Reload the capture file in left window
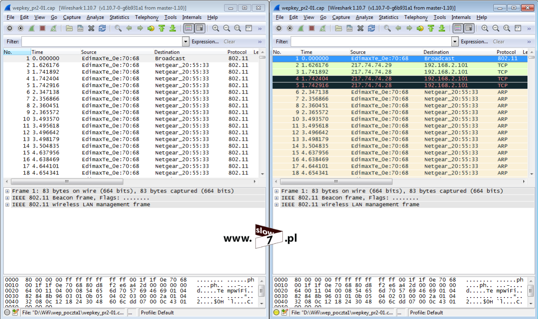Viewport: 538px width, 319px height. coord(102,28)
